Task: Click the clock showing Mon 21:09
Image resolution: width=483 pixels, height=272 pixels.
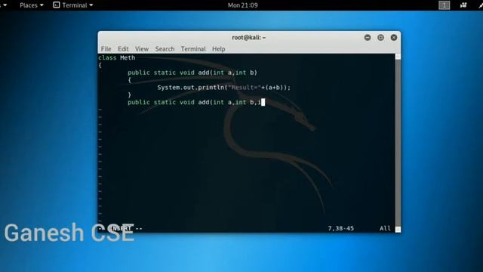Action: pyautogui.click(x=243, y=5)
